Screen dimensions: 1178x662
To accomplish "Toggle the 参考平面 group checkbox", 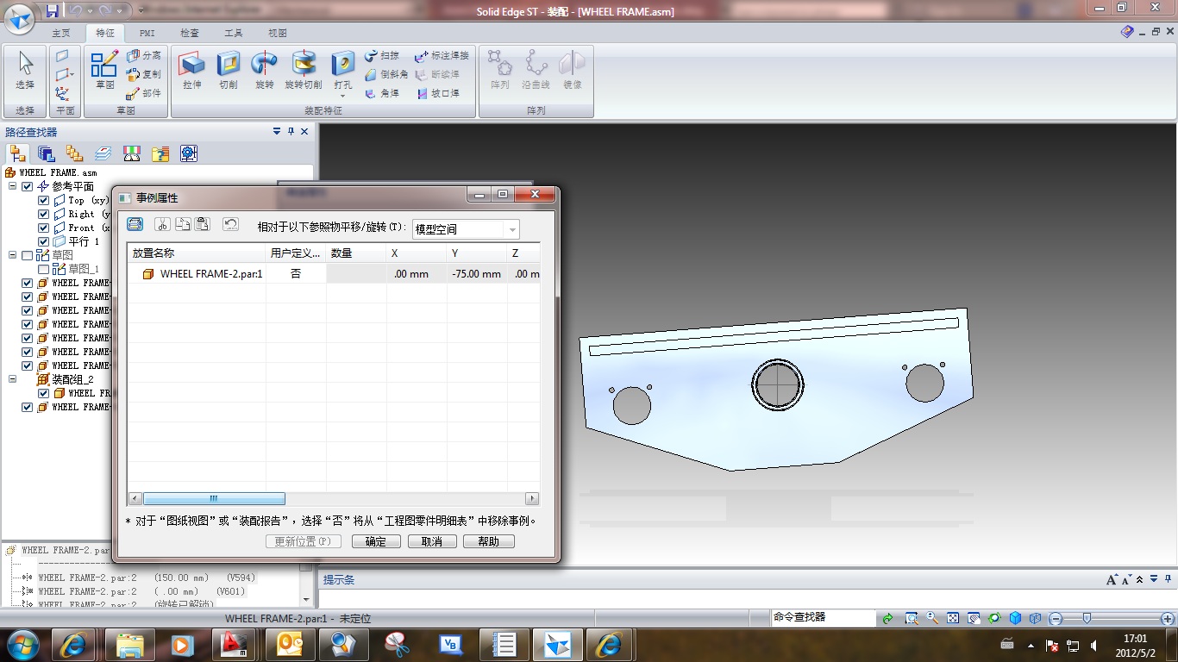I will [27, 186].
